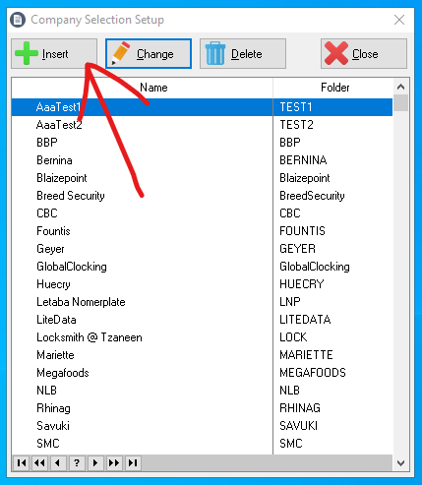The width and height of the screenshot is (422, 485).
Task: Sort by the Name column header
Action: [143, 88]
